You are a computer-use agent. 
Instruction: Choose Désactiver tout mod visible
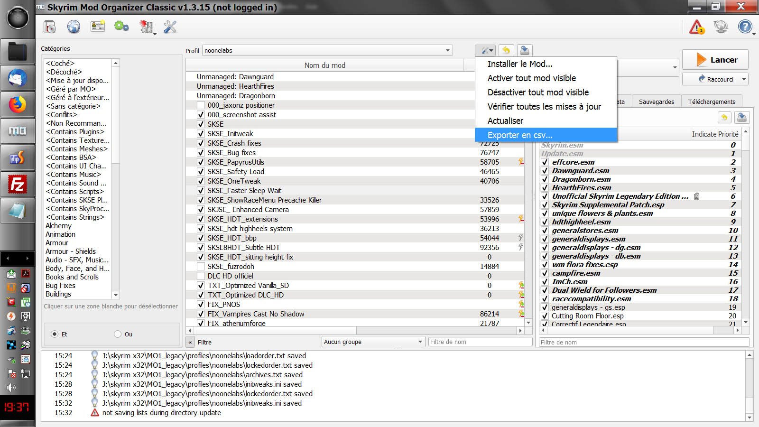(546, 93)
